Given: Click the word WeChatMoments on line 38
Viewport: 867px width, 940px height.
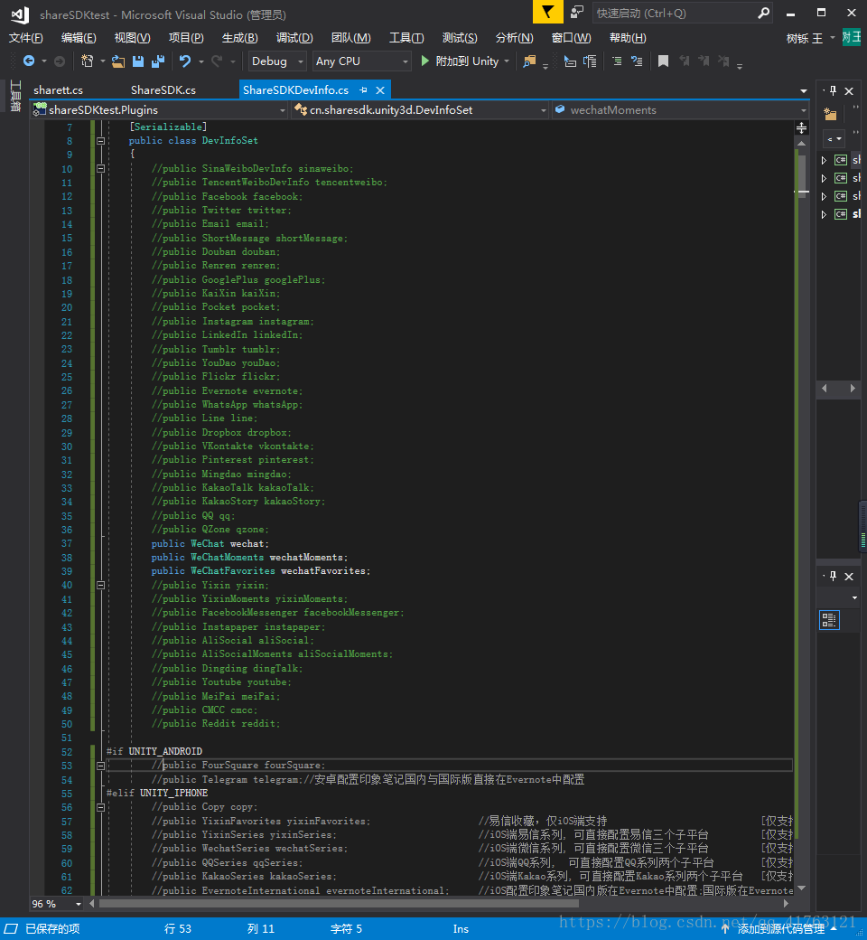Looking at the screenshot, I should pos(227,558).
